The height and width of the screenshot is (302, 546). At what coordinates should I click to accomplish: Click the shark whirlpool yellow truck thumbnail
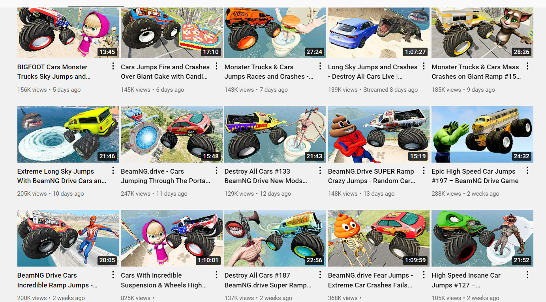[x=68, y=134]
